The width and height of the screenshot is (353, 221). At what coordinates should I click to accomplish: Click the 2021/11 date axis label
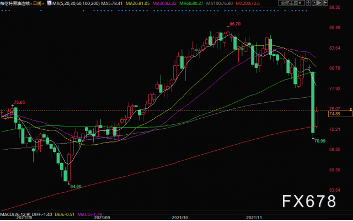(254, 218)
